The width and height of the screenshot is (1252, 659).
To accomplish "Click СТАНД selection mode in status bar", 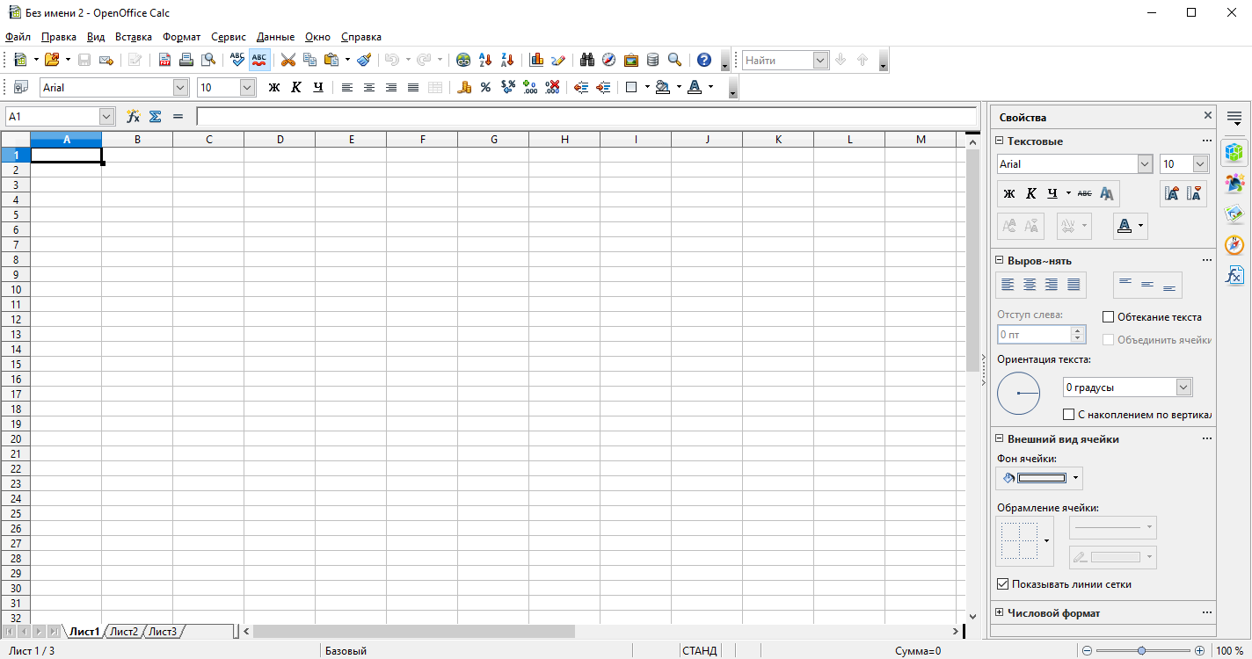I will pos(700,651).
